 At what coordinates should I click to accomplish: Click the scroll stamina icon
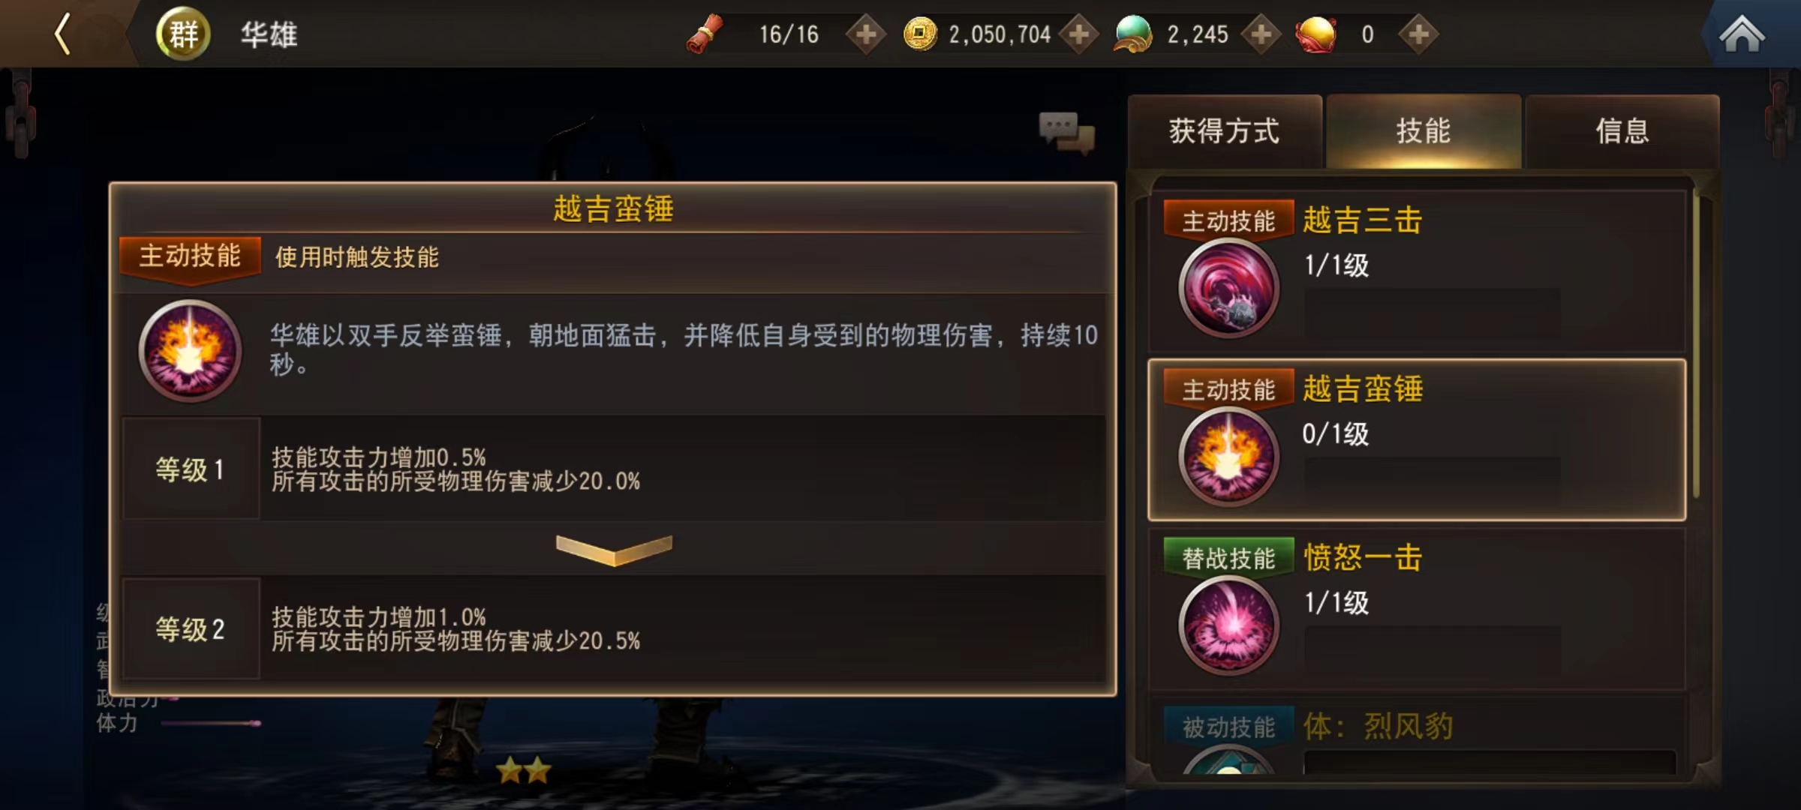pyautogui.click(x=705, y=34)
